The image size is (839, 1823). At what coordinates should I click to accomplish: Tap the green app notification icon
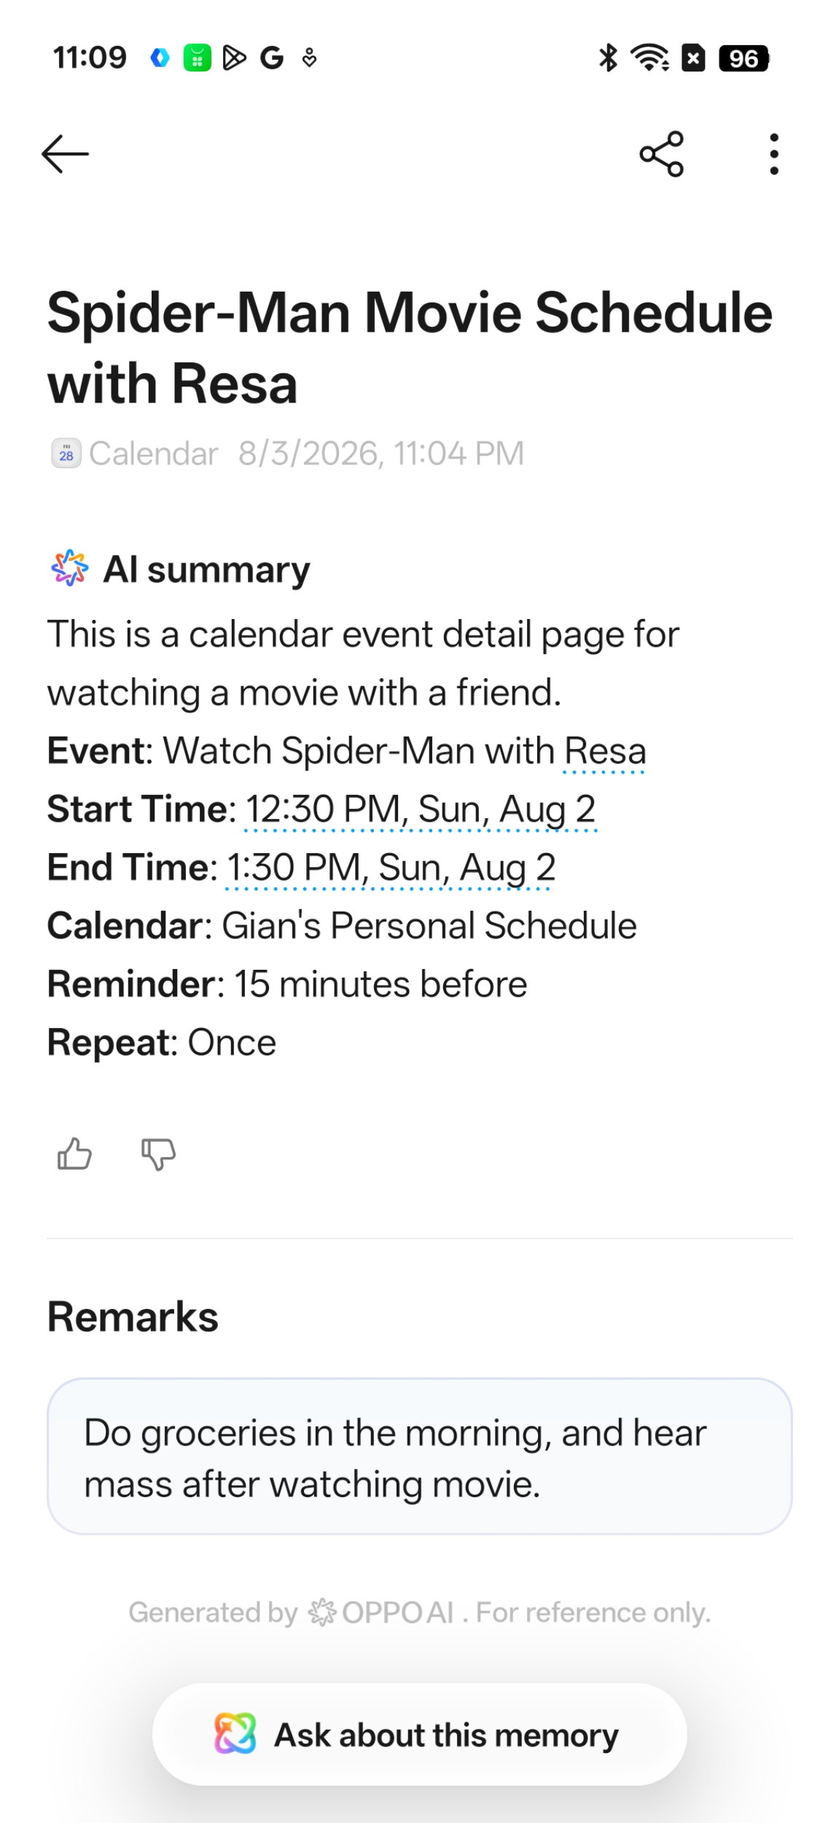[x=197, y=58]
